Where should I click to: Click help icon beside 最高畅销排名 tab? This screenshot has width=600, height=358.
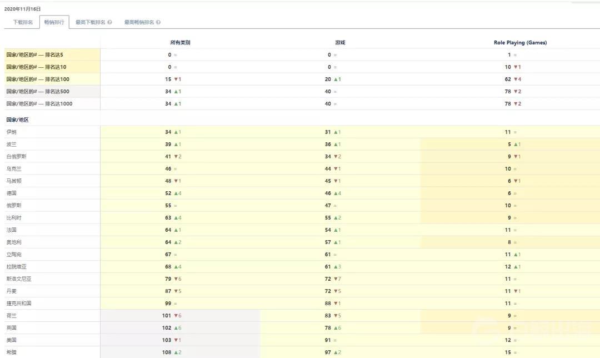point(158,23)
